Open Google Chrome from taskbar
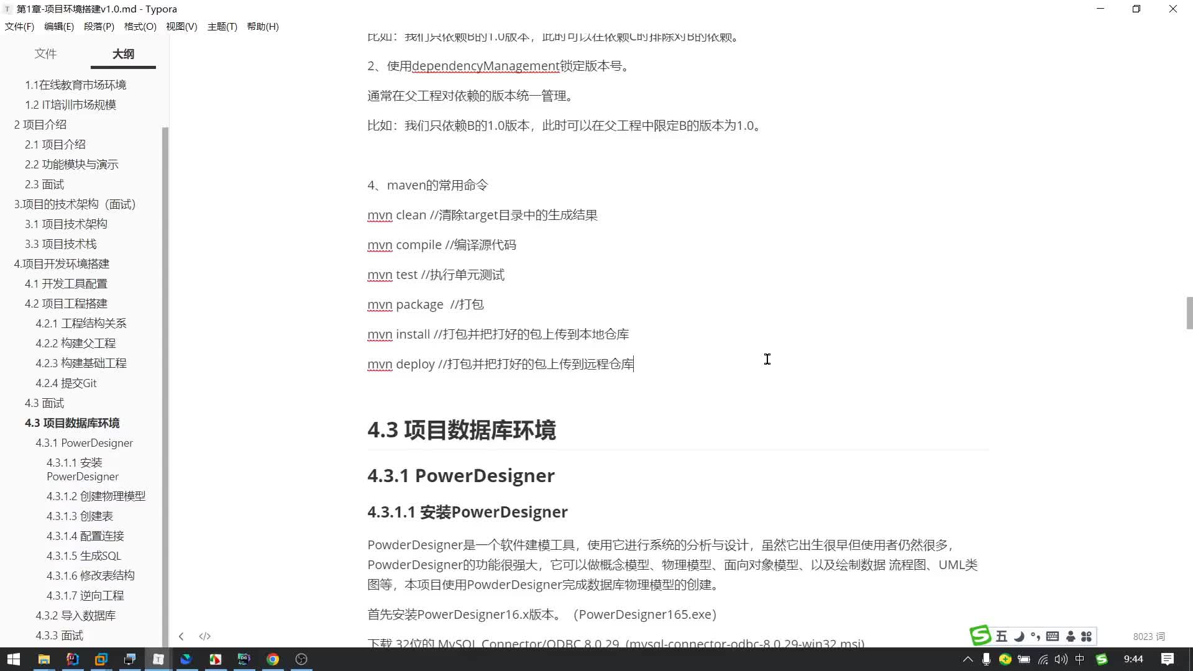Viewport: 1193px width, 671px height. pyautogui.click(x=272, y=659)
